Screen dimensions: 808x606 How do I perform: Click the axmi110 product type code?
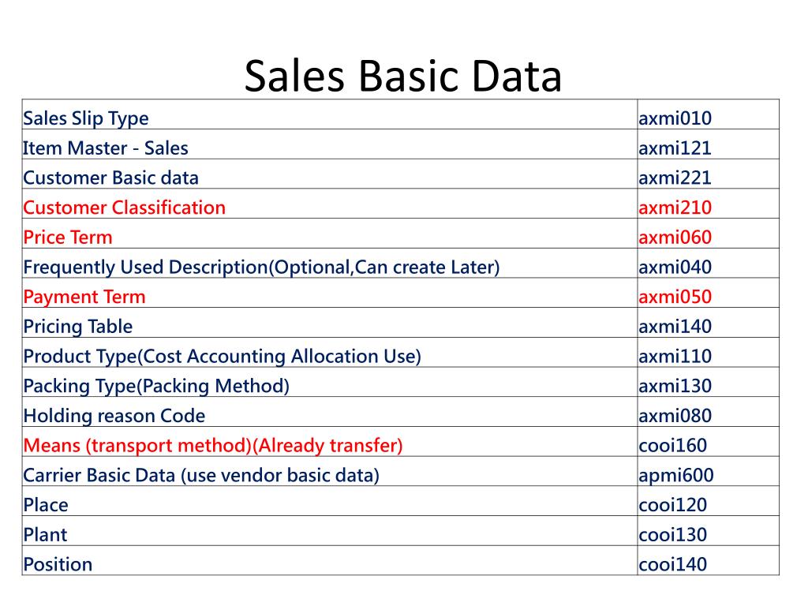coord(675,356)
